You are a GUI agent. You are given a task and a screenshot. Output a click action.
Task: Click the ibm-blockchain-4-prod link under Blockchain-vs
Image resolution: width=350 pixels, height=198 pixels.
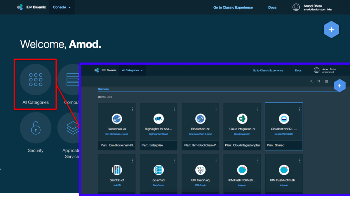(117, 134)
